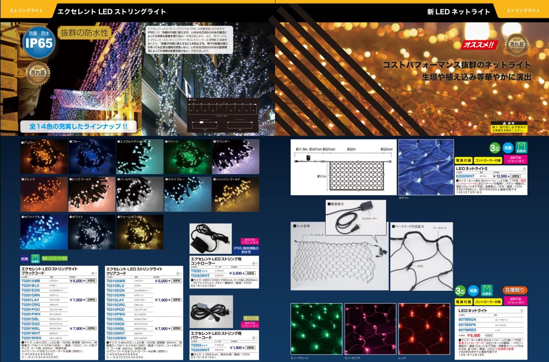Click the ¥2,600 controller price
Screen dimensions: 549x362
coord(236,273)
